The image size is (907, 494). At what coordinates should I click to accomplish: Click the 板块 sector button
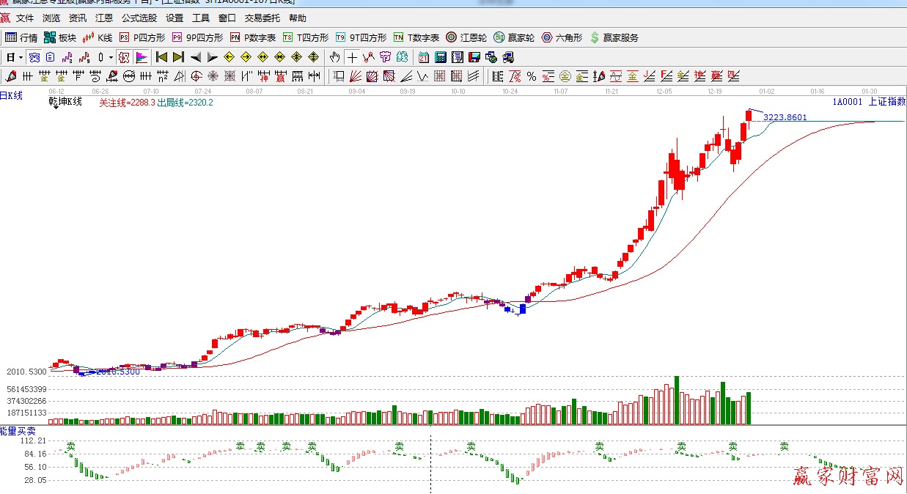point(60,37)
